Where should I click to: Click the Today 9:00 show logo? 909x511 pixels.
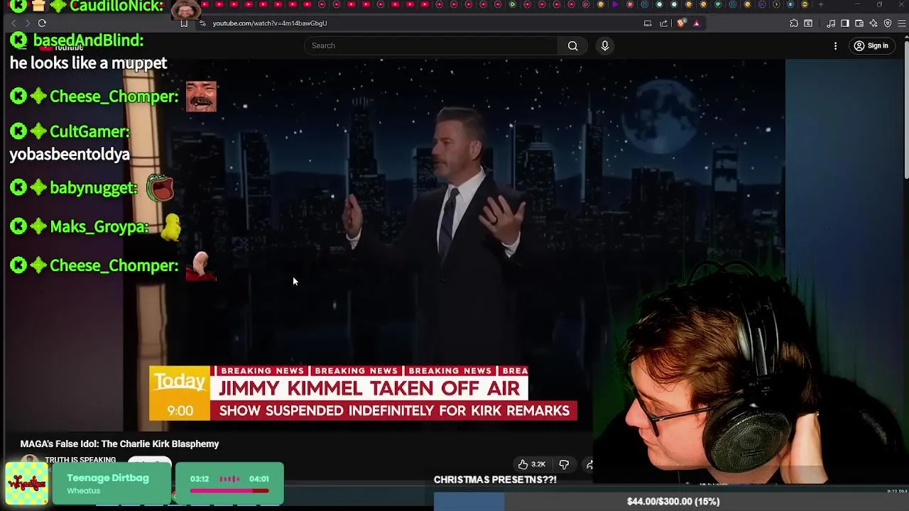180,392
